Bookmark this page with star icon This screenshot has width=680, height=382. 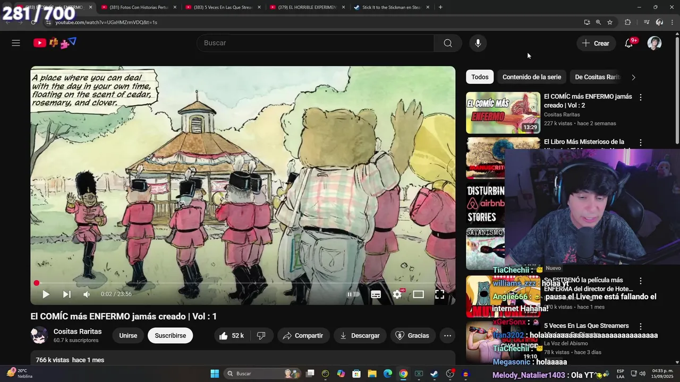[x=610, y=22]
